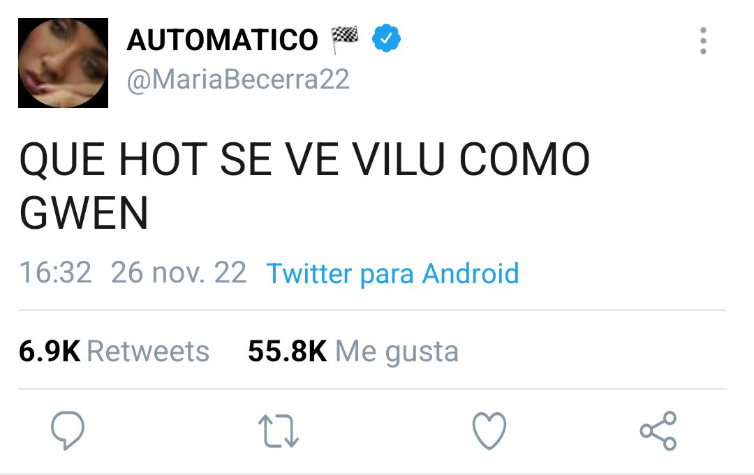Like the tweet with heart icon
Viewport: 754px width, 475px height.
tap(489, 430)
